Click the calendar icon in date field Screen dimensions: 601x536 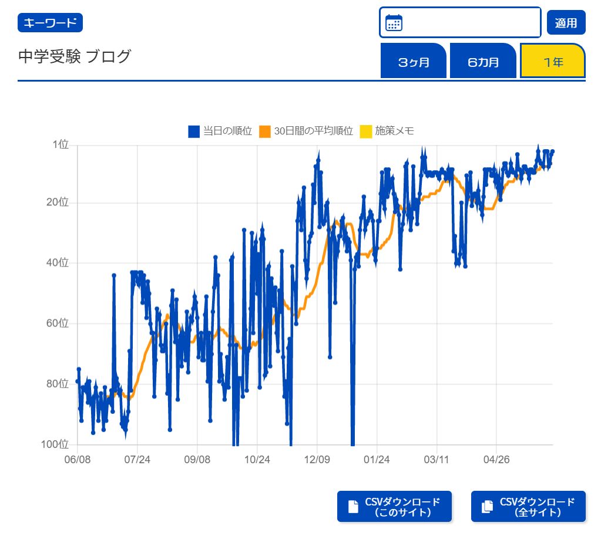394,23
